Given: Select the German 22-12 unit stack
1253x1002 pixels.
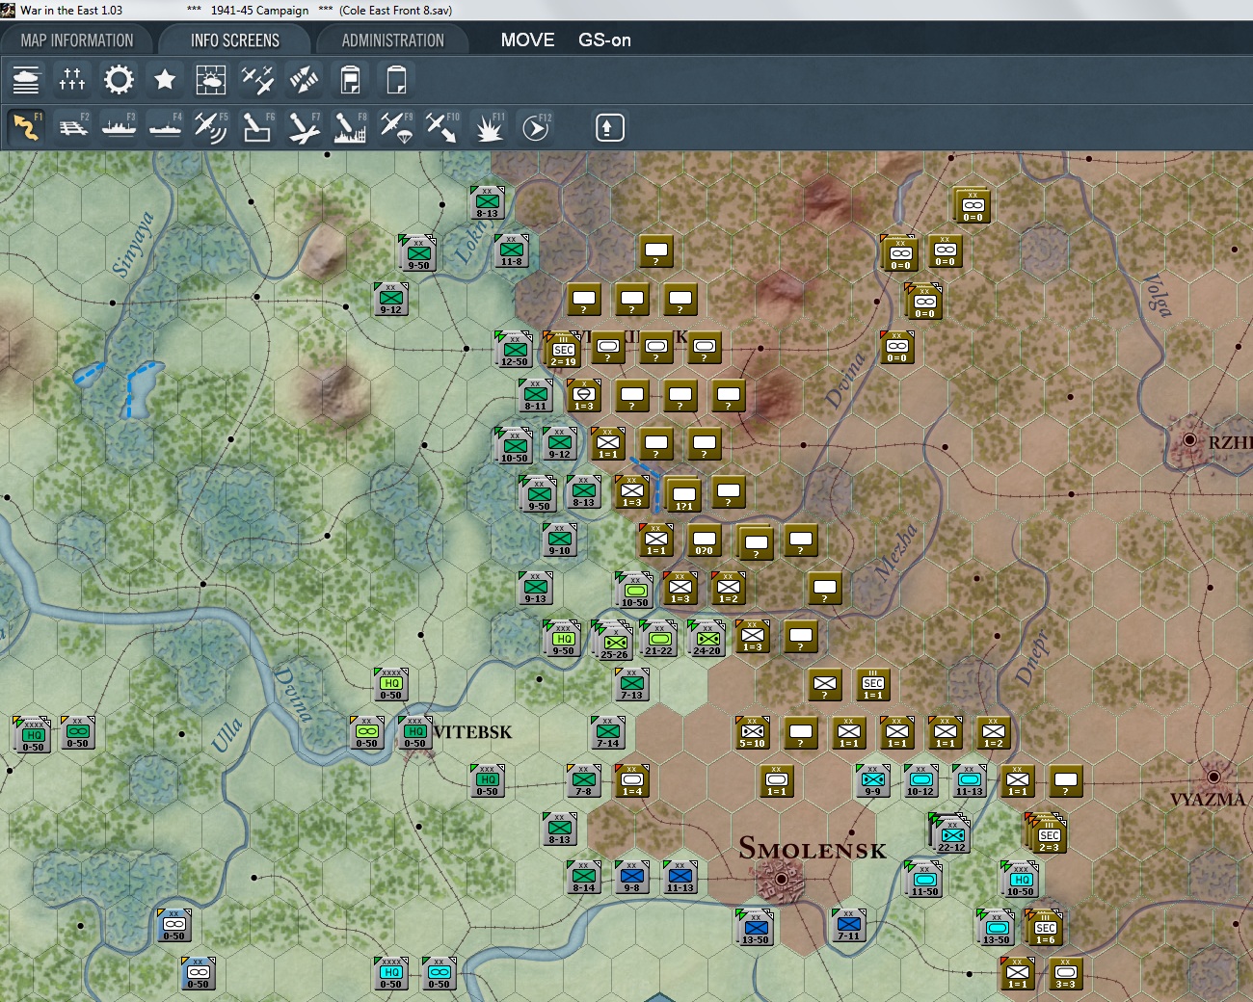Looking at the screenshot, I should click(x=951, y=833).
